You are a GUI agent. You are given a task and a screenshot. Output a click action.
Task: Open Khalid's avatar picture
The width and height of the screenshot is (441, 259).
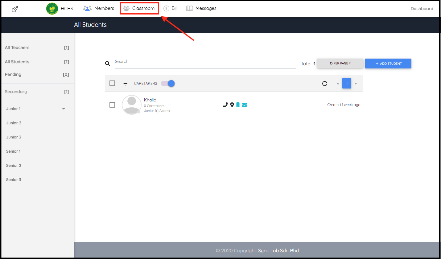[132, 105]
